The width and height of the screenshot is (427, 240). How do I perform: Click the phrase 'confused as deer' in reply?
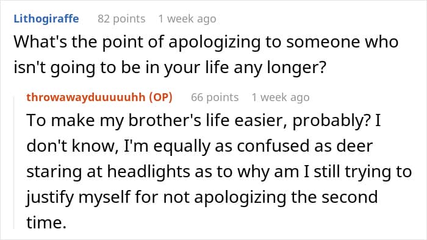pos(304,146)
